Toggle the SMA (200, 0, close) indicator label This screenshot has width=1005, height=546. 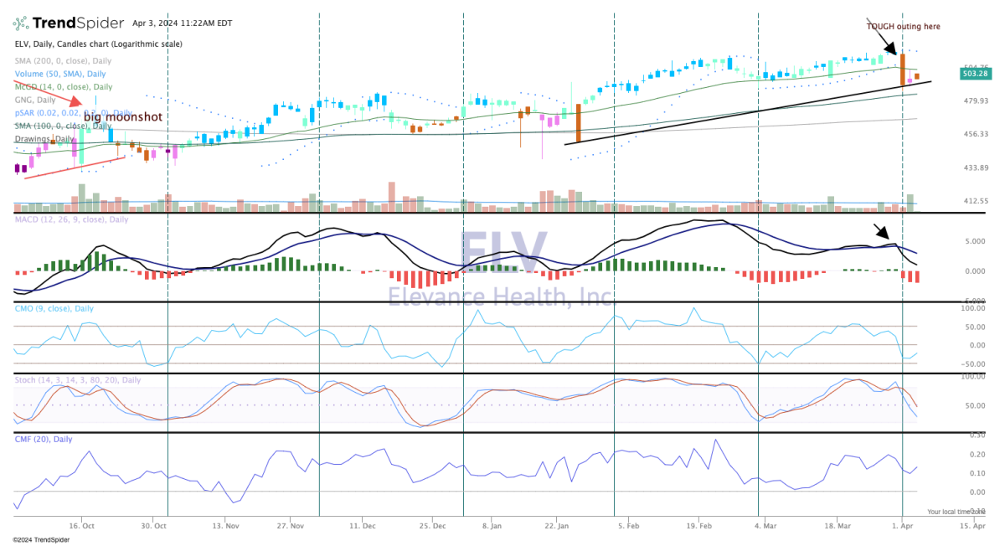click(63, 61)
